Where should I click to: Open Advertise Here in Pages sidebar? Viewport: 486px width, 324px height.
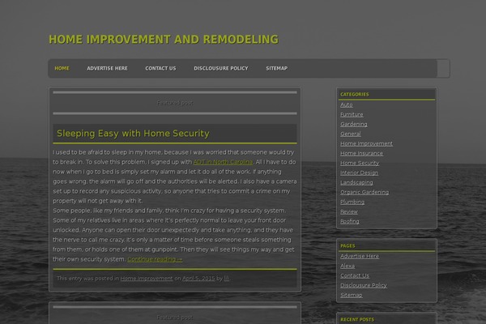point(359,256)
